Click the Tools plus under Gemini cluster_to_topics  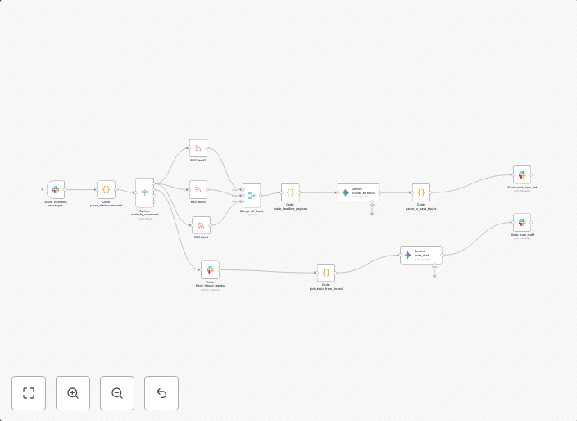(x=372, y=214)
